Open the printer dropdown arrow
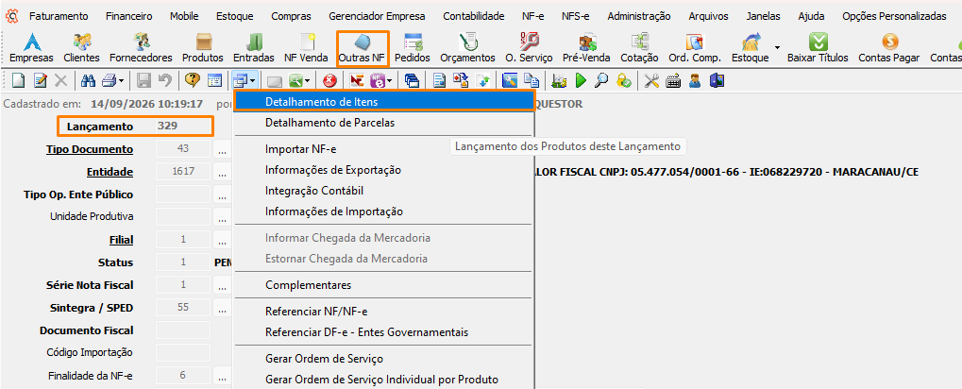Screen dimensions: 962x389 click(x=122, y=80)
